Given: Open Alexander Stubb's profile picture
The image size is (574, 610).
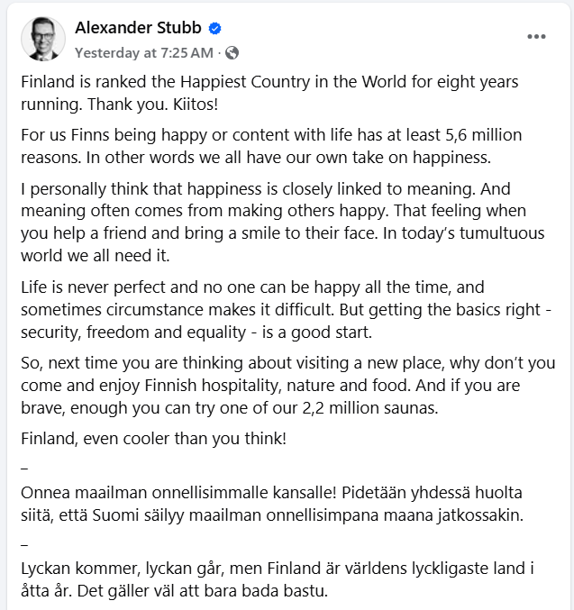Looking at the screenshot, I should [x=42, y=39].
